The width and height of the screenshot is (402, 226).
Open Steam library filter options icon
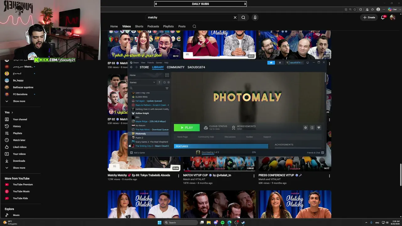coord(167,88)
